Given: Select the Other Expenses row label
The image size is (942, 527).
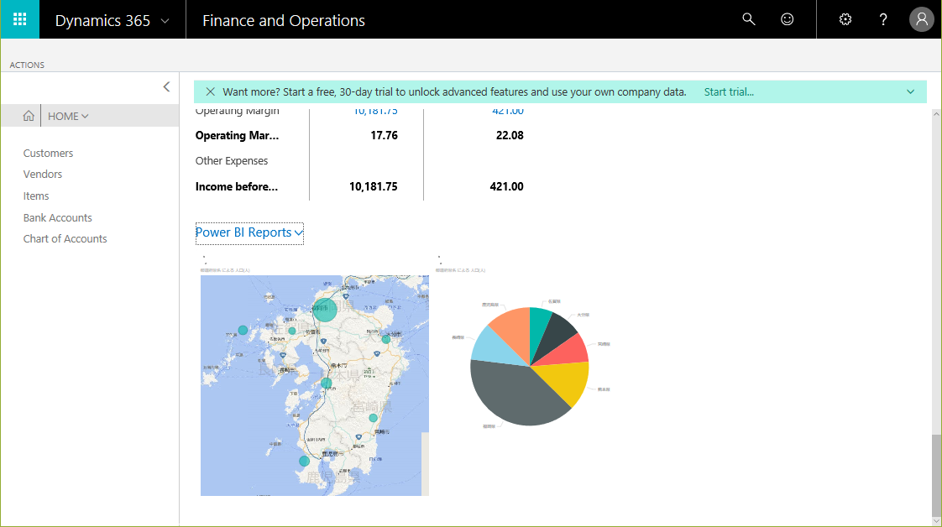Looking at the screenshot, I should click(231, 161).
